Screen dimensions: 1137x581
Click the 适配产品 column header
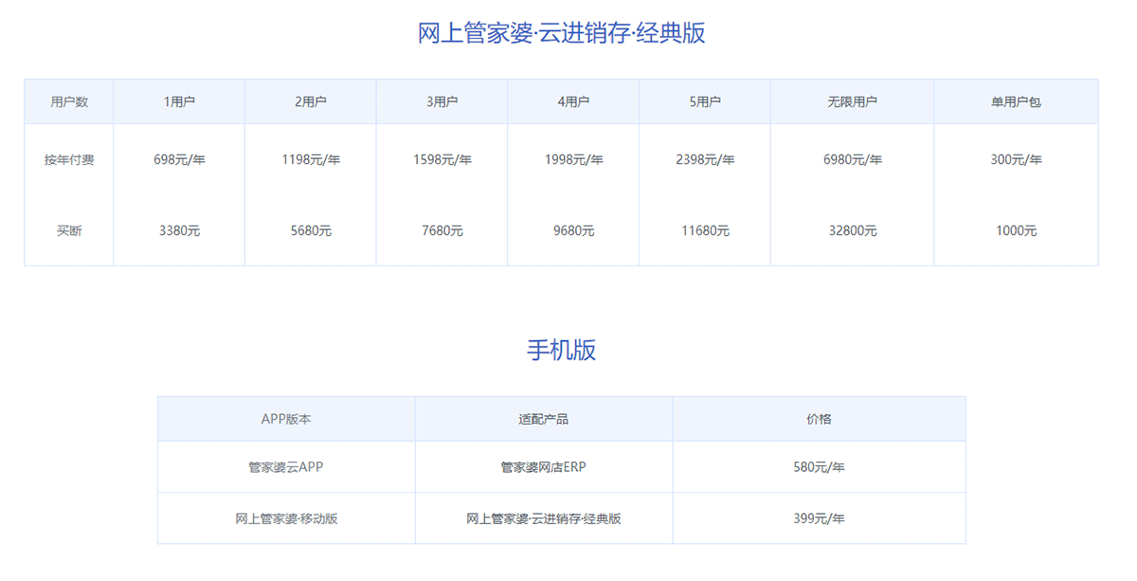tap(544, 419)
